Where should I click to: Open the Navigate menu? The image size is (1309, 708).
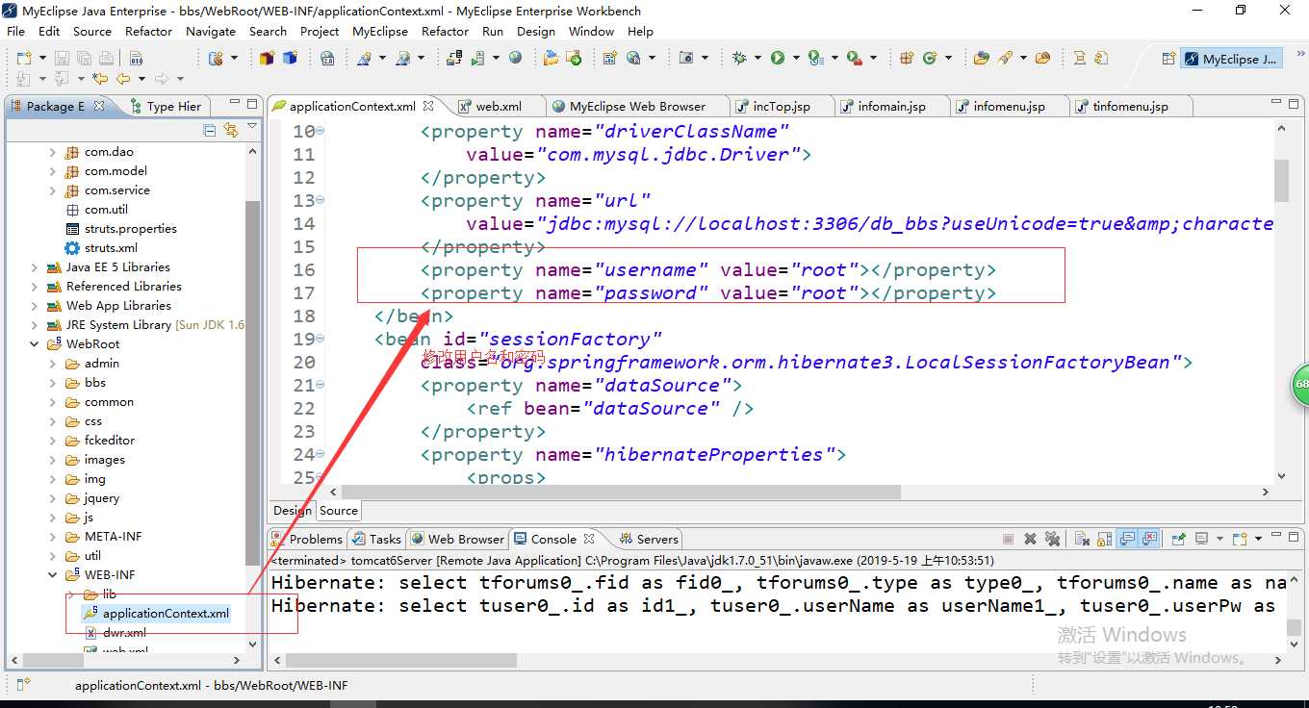click(x=211, y=31)
